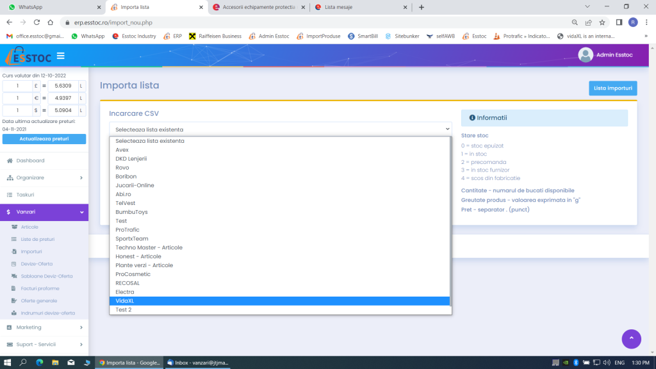This screenshot has height=369, width=656.
Task: Open the Mail app in the taskbar
Action: coord(71,363)
